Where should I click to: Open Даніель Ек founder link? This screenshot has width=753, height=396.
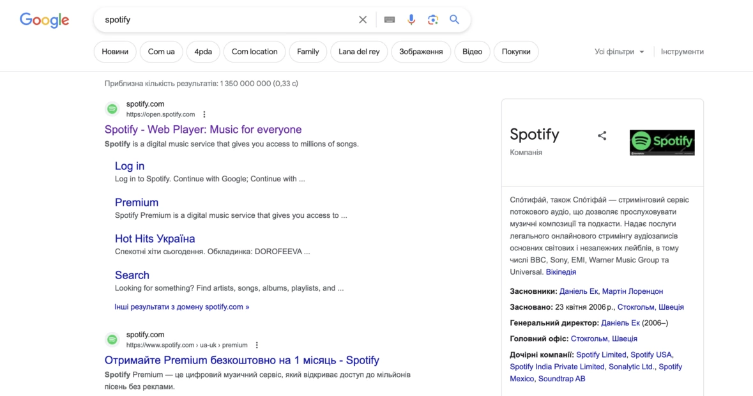coord(579,291)
